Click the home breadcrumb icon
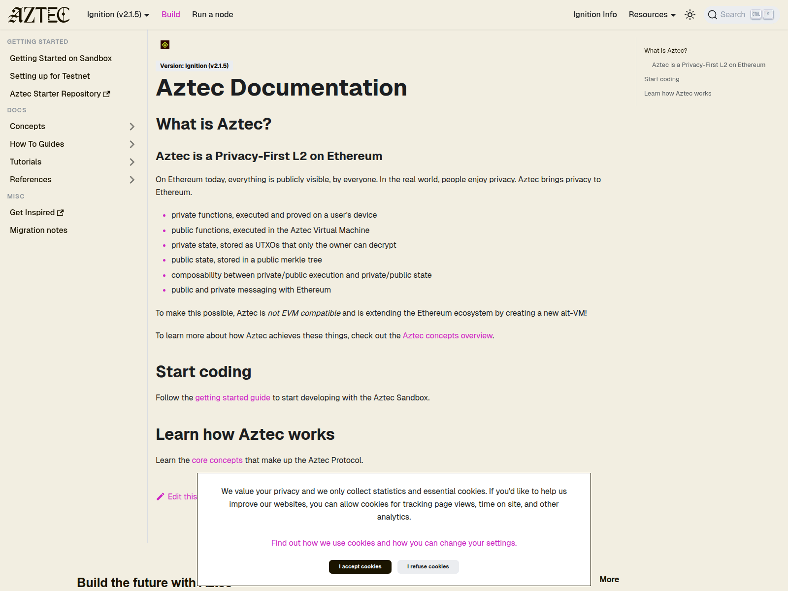 click(165, 45)
